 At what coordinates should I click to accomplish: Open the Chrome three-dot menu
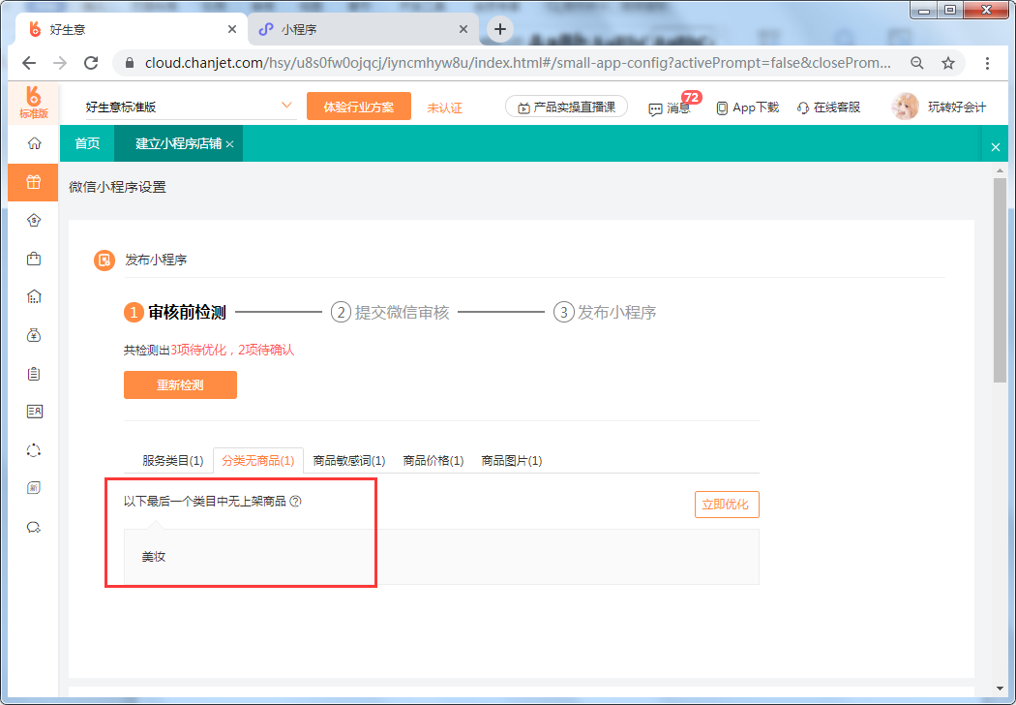987,63
